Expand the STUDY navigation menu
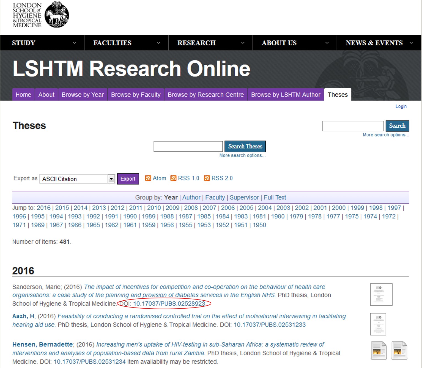Screen dimensions: 422x368 coord(42,43)
